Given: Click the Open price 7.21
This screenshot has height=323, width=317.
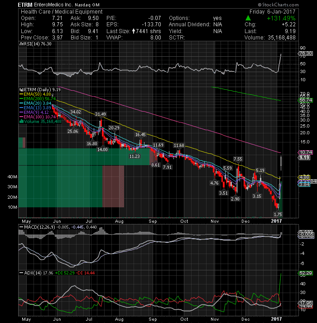Looking at the screenshot, I should coord(57,18).
